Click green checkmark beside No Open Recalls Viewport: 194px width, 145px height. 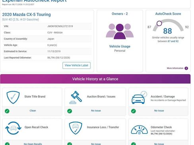point(7,144)
